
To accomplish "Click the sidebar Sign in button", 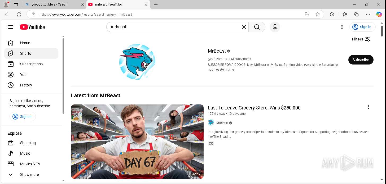I will coord(23,117).
